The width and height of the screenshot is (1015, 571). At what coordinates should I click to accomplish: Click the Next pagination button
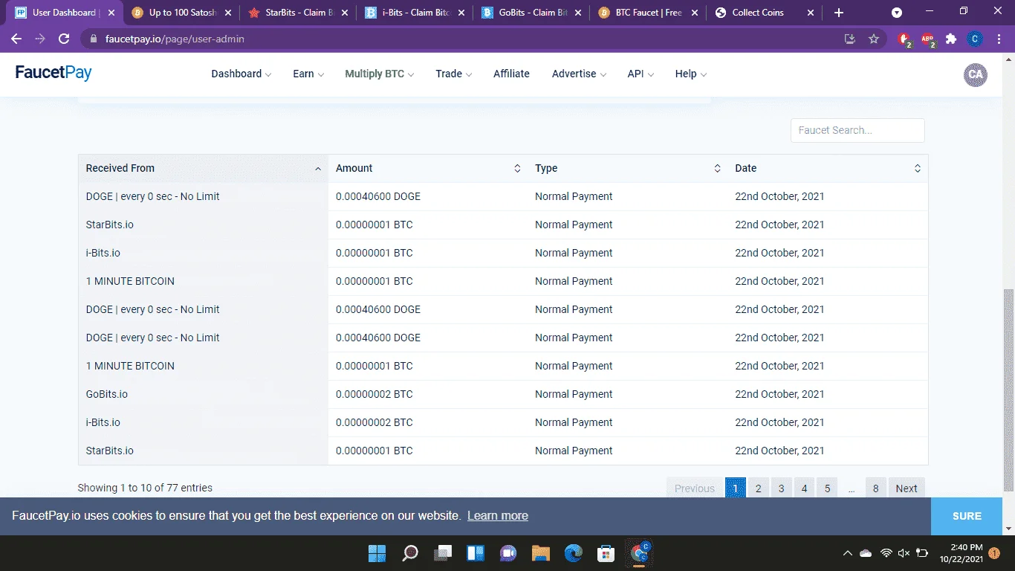(x=907, y=488)
